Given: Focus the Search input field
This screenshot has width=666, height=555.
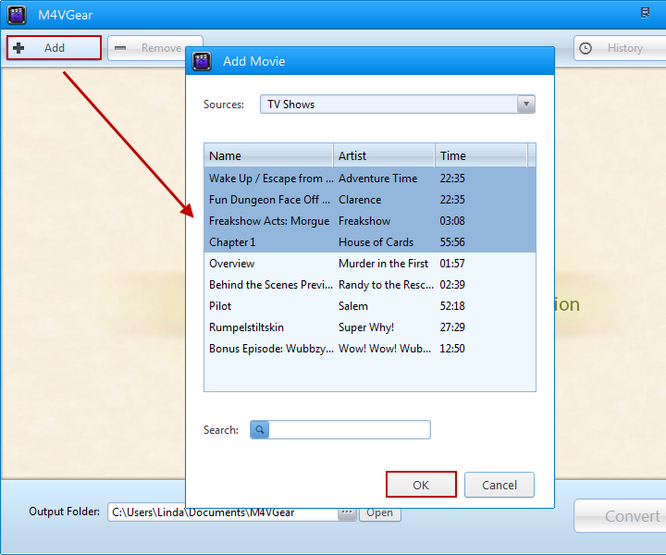Looking at the screenshot, I should pyautogui.click(x=349, y=429).
